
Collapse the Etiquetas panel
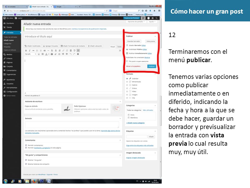155,131
